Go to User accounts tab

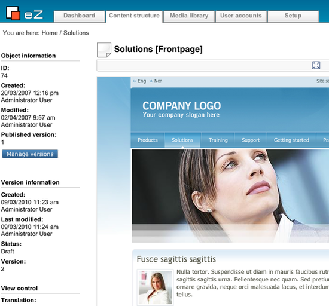[241, 16]
